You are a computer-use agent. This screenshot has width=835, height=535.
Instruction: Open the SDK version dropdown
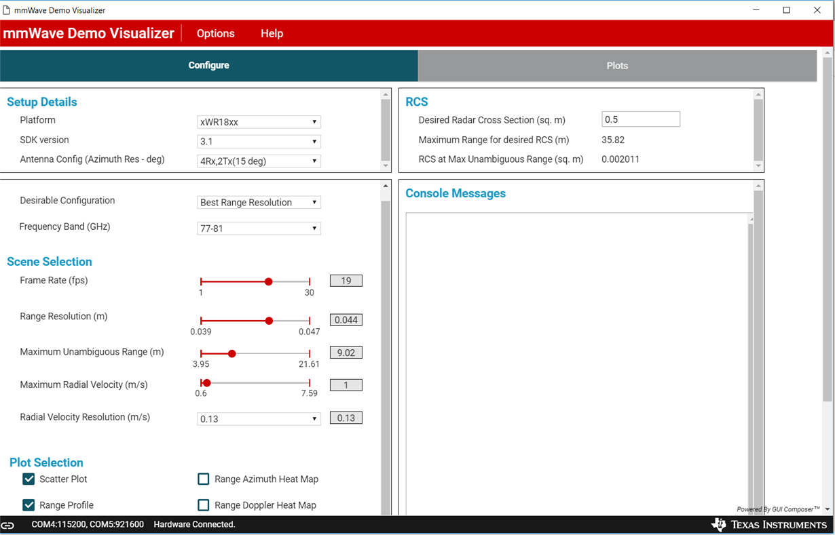259,142
